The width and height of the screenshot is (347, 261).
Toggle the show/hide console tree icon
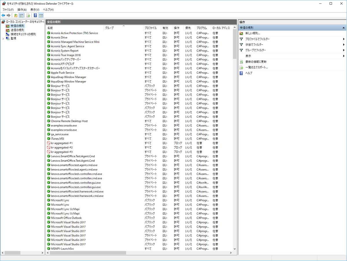click(x=21, y=15)
